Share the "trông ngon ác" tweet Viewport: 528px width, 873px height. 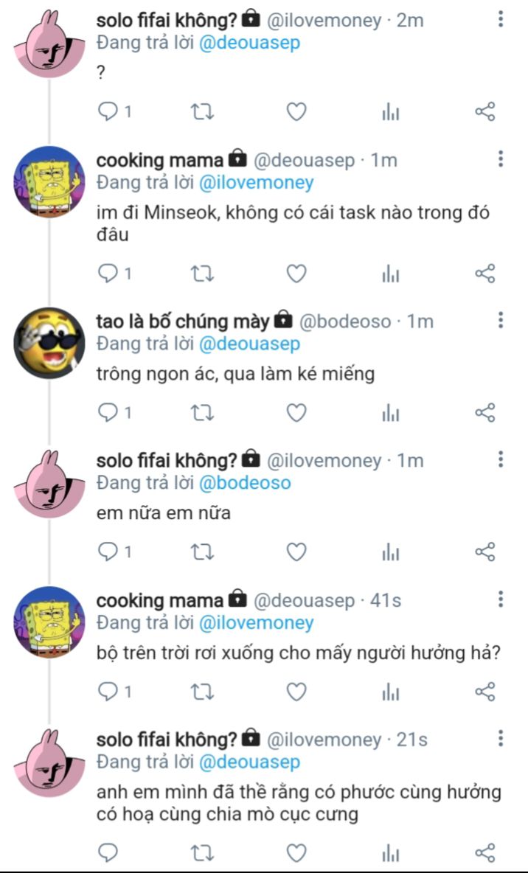pos(484,413)
